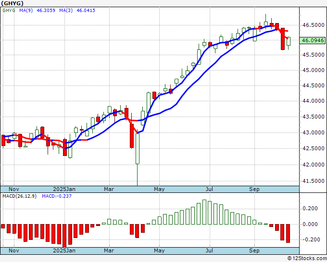Click Jul on the price chart axis

209,189
